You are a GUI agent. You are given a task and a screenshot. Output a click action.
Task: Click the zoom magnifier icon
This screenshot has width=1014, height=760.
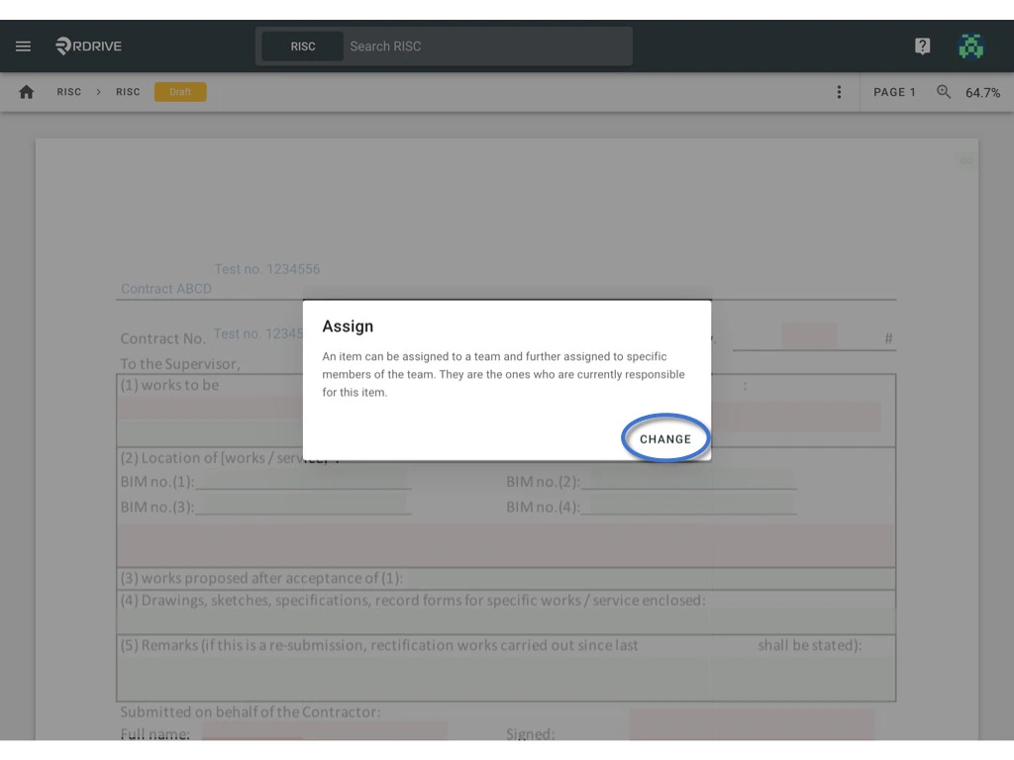tap(943, 91)
